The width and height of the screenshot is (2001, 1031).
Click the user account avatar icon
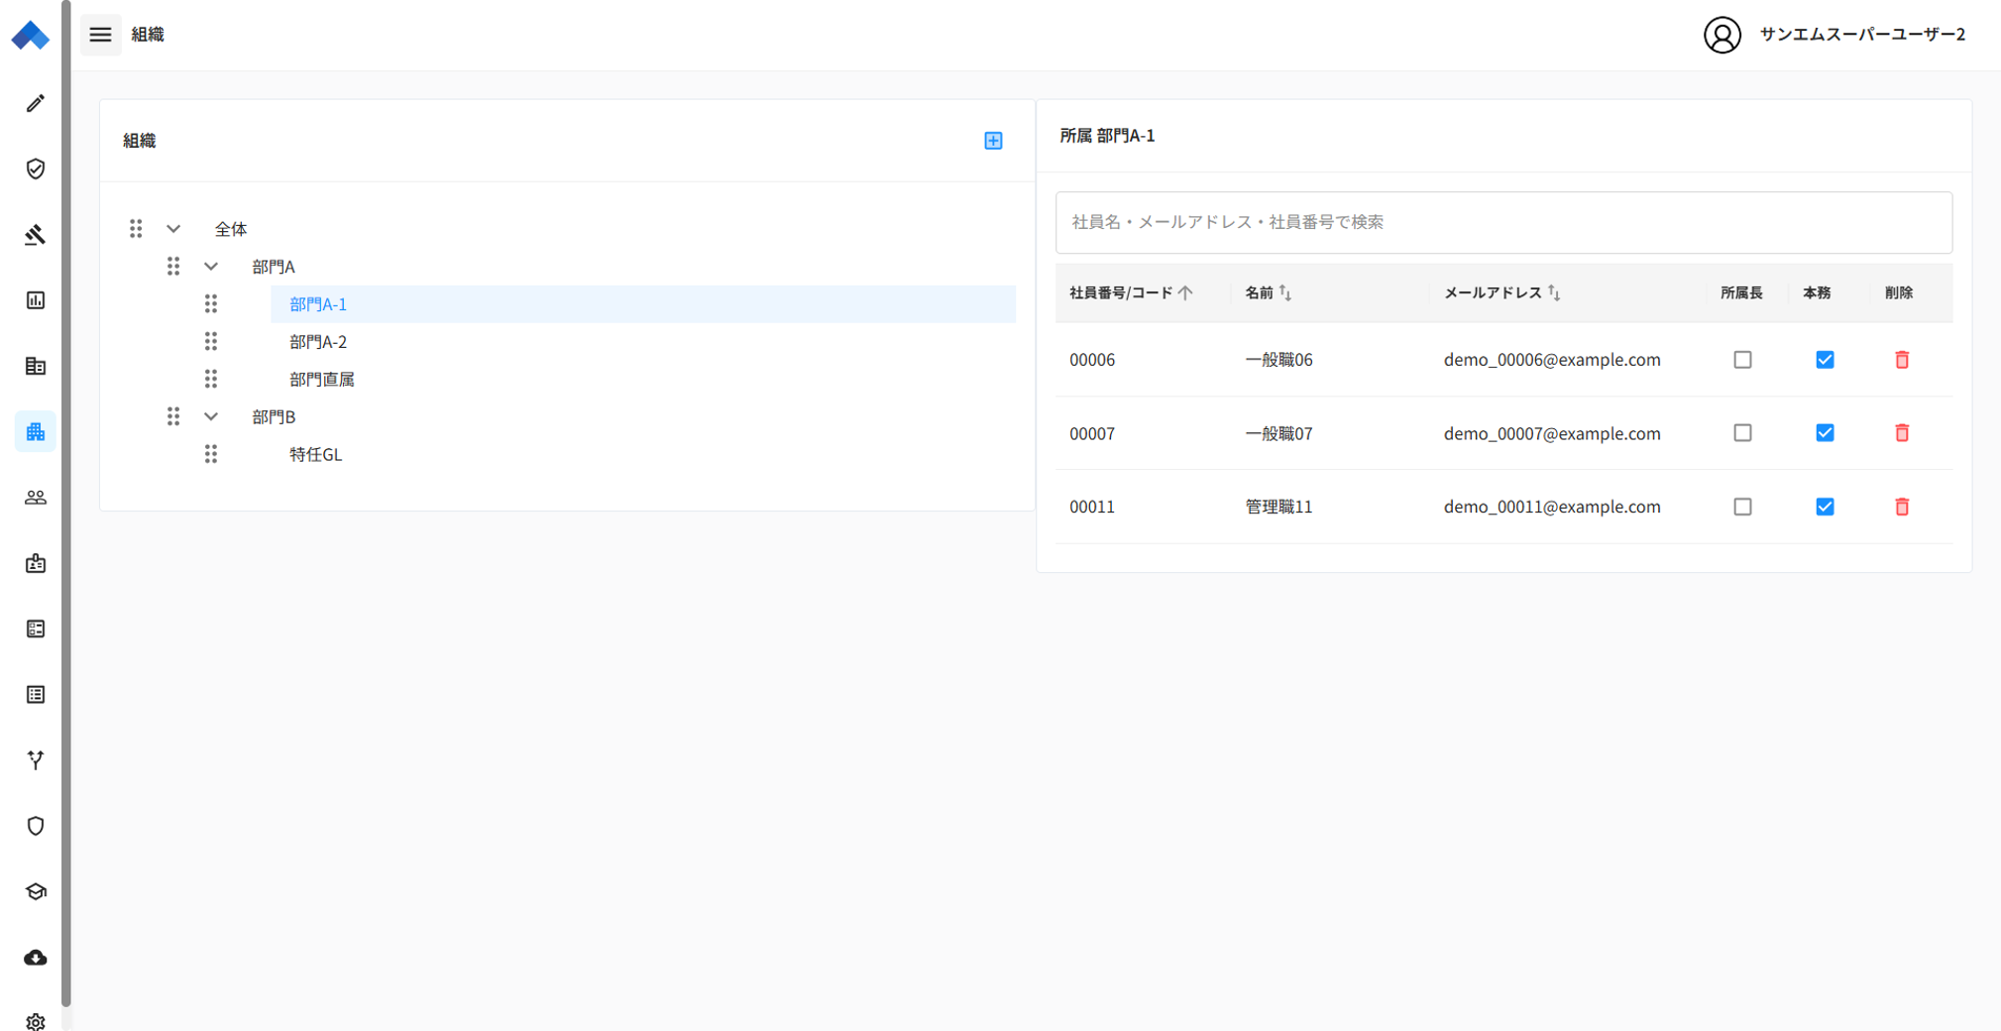pos(1723,35)
